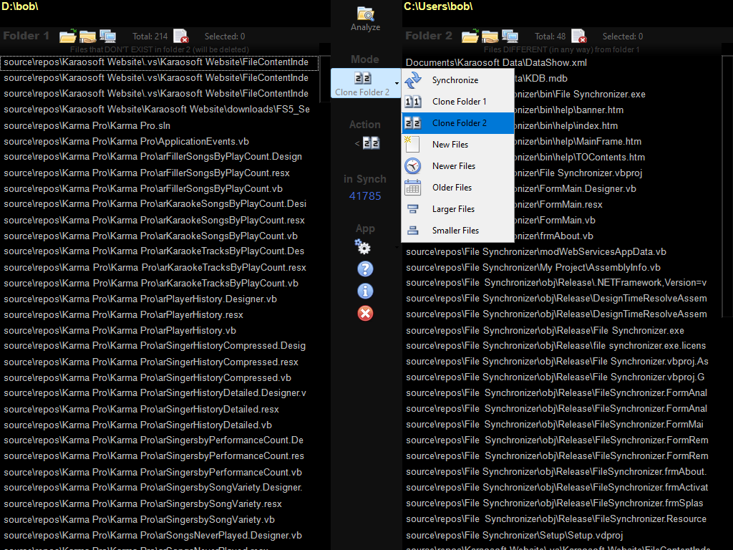The image size is (733, 550).
Task: Select My Project\AssemblyInfo.vb row
Action: (x=561, y=267)
